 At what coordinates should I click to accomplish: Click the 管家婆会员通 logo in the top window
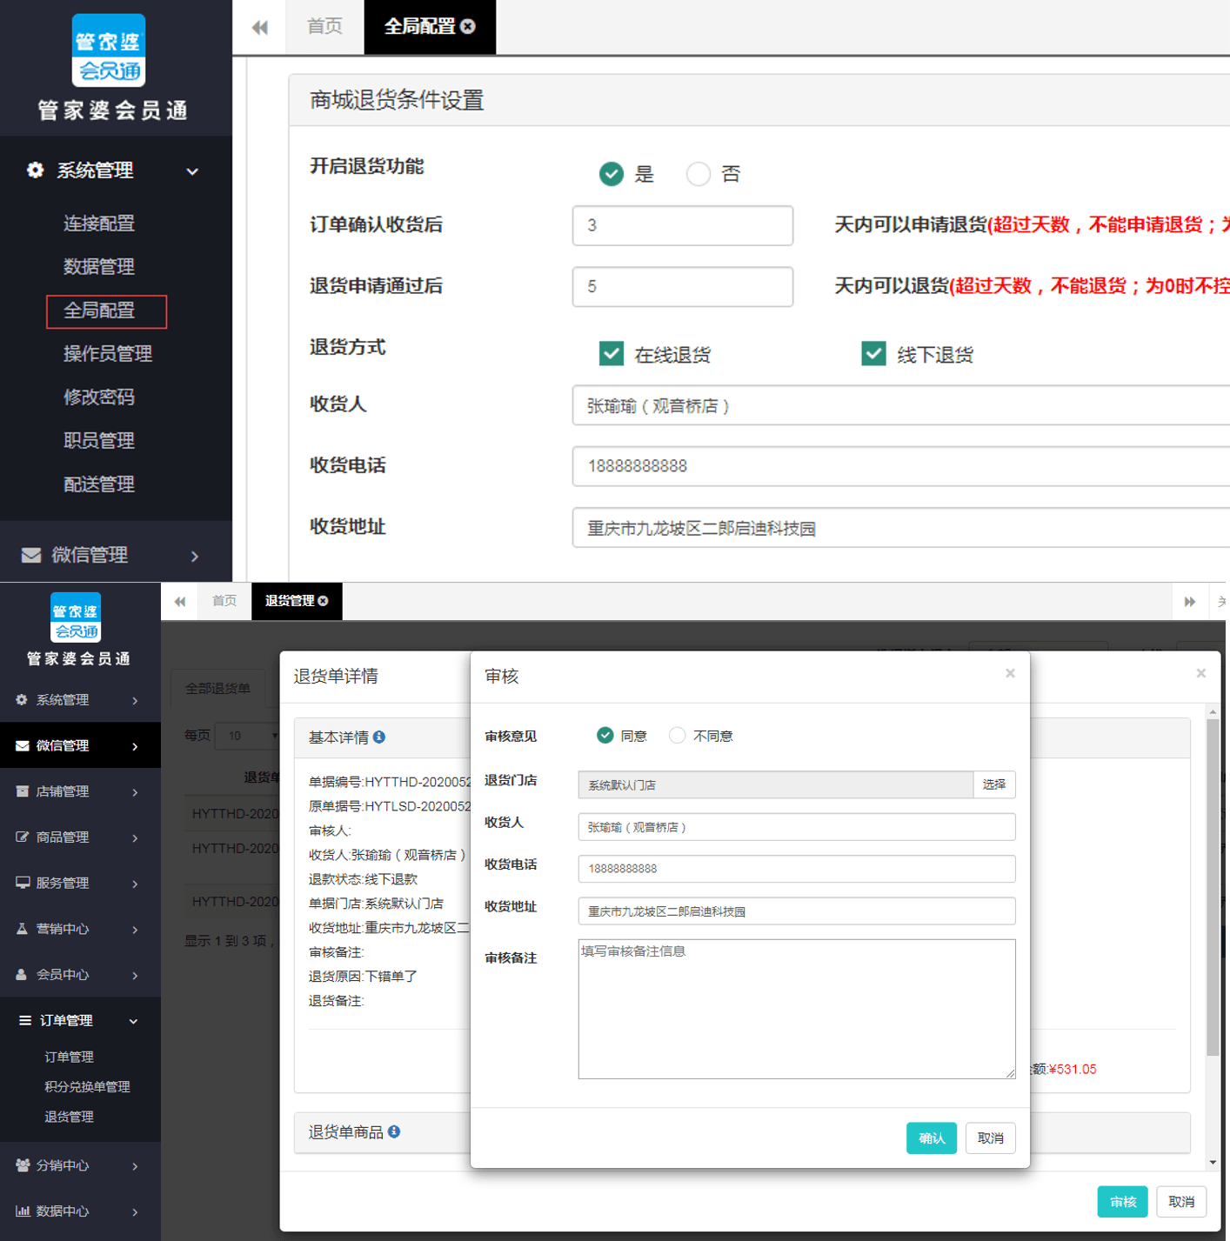tap(108, 50)
